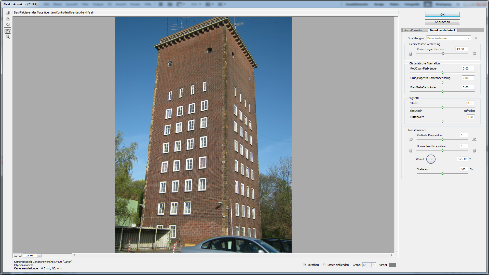Enable Raster einblenden checkbox

point(324,265)
